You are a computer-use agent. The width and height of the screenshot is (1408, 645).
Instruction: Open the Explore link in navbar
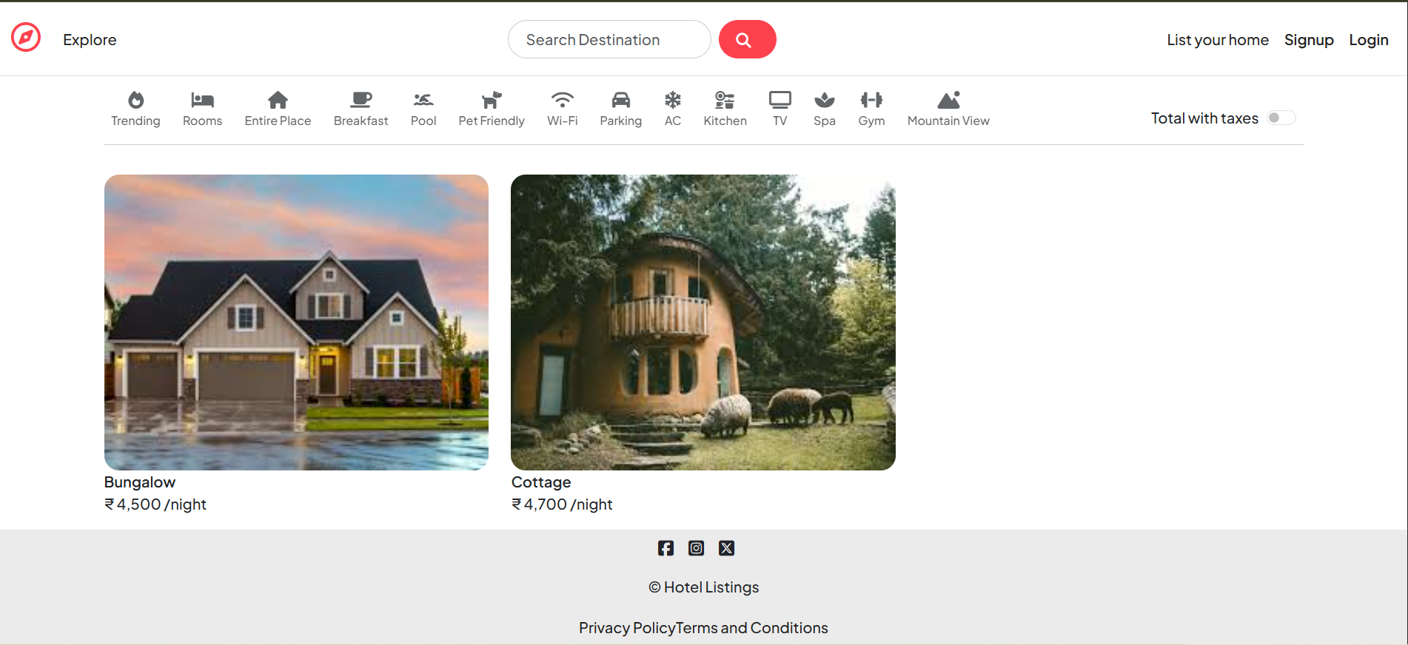click(x=90, y=40)
